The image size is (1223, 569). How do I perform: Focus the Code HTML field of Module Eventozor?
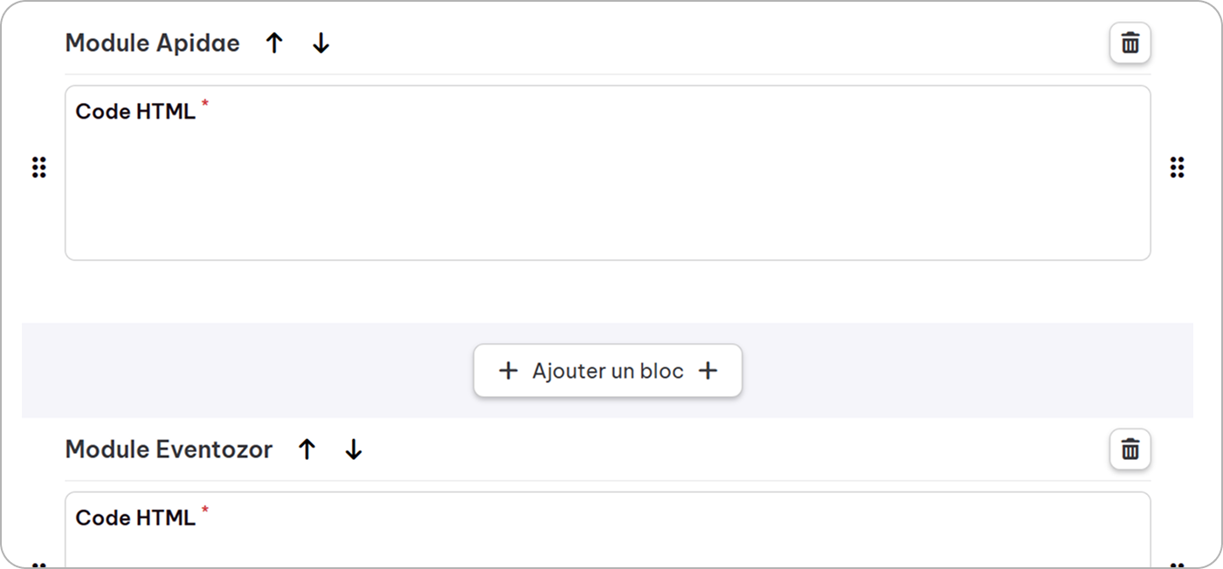point(608,531)
